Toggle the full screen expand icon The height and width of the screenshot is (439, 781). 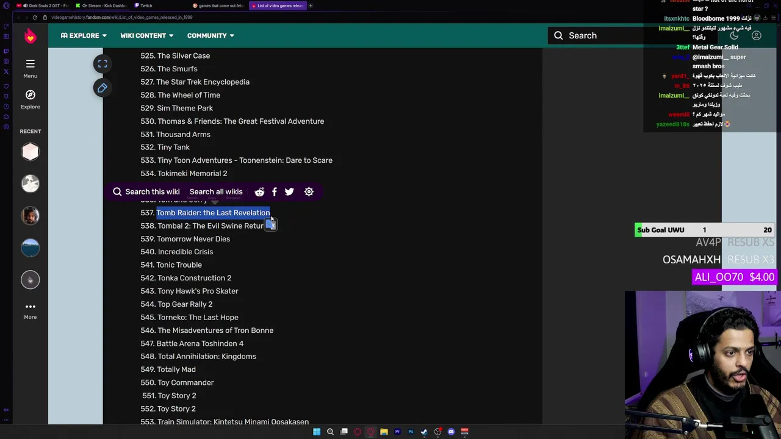pos(103,63)
